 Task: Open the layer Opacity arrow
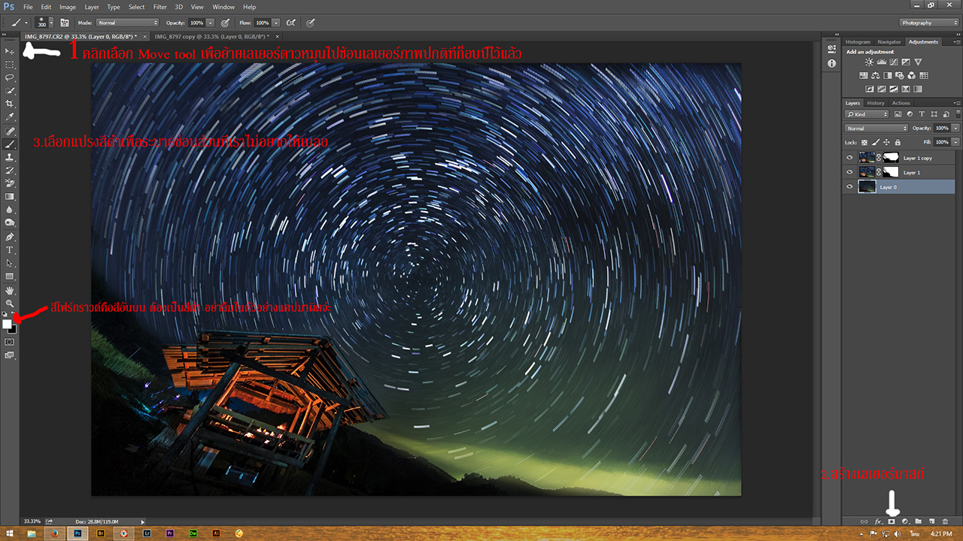pyautogui.click(x=956, y=128)
